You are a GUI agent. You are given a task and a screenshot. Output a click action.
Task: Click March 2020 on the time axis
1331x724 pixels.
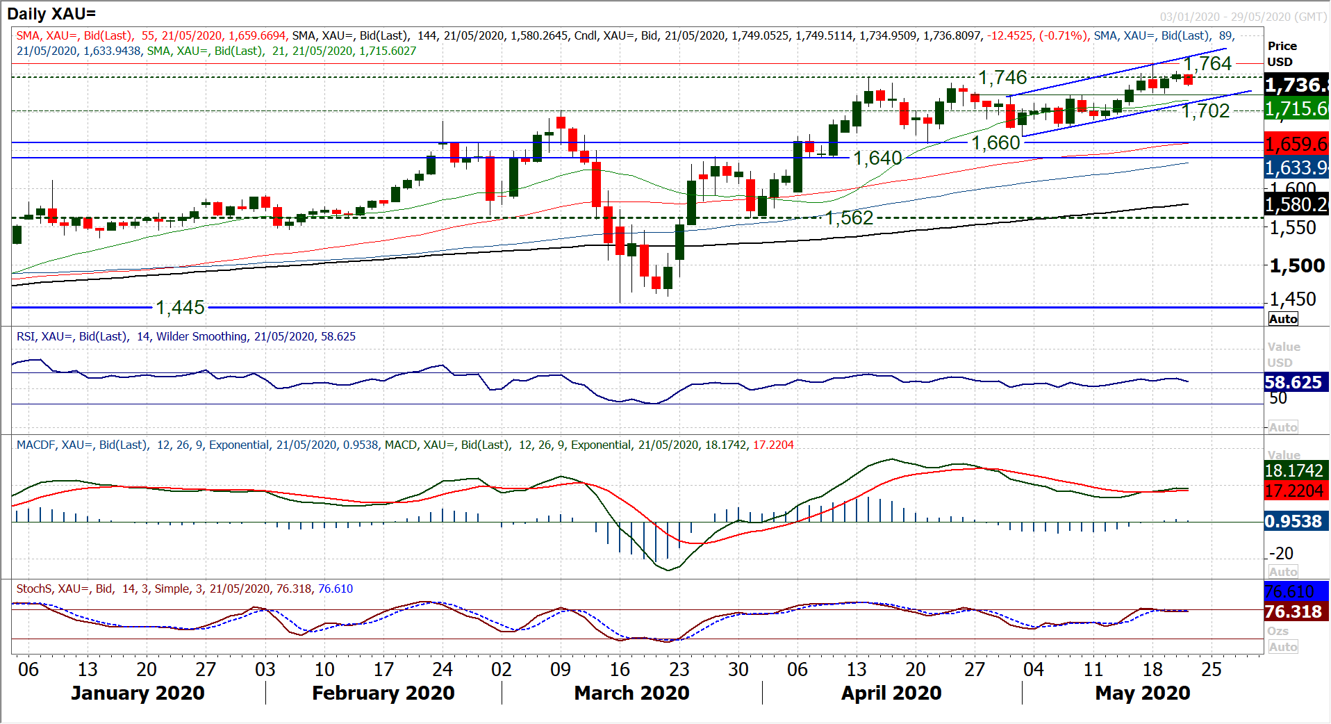point(631,693)
